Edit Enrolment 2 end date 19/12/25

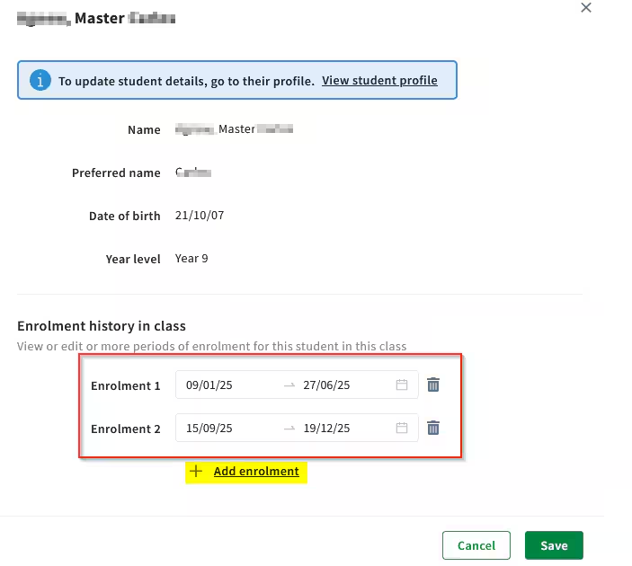coord(326,428)
